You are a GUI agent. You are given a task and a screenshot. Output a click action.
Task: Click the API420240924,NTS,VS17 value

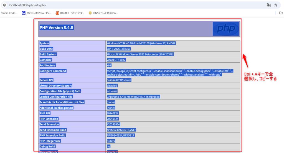click(121, 130)
